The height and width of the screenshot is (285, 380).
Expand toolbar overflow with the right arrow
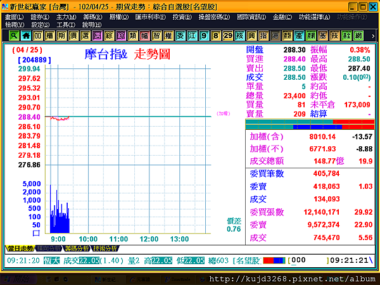[x=373, y=36]
